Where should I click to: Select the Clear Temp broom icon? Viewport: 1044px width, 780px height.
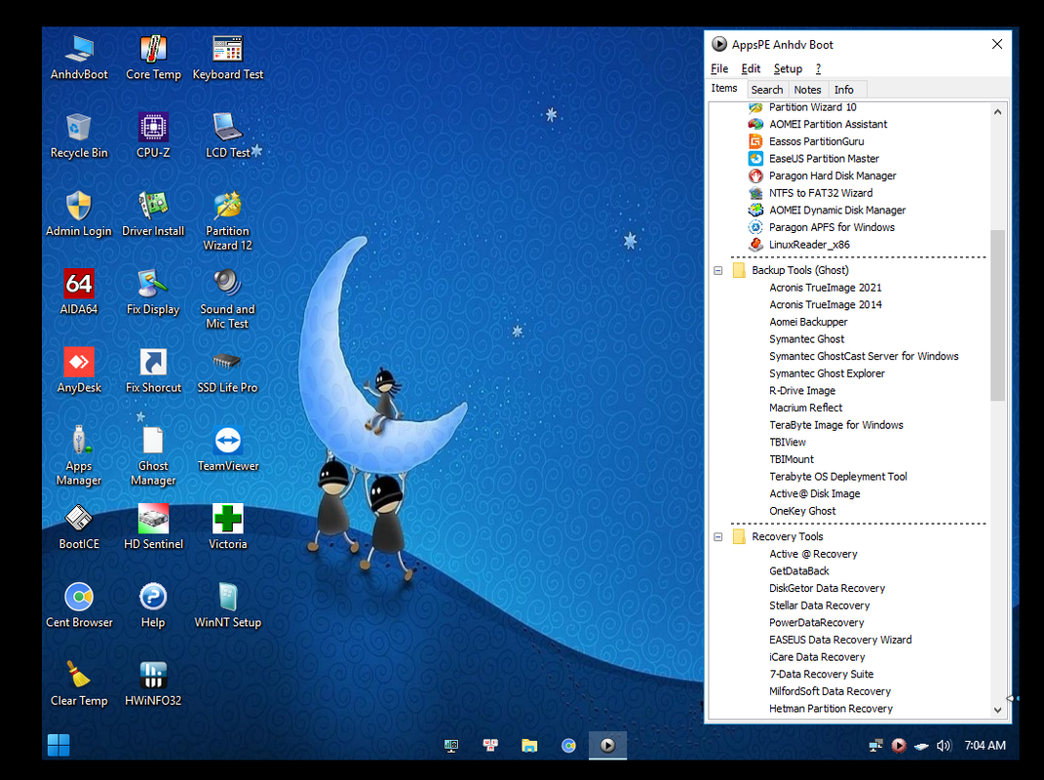pos(79,683)
